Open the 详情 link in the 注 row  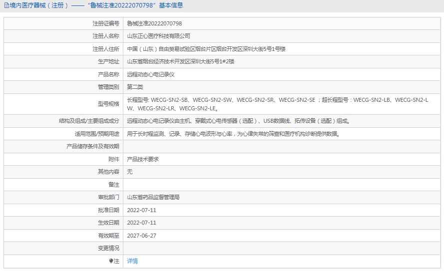tap(132, 261)
